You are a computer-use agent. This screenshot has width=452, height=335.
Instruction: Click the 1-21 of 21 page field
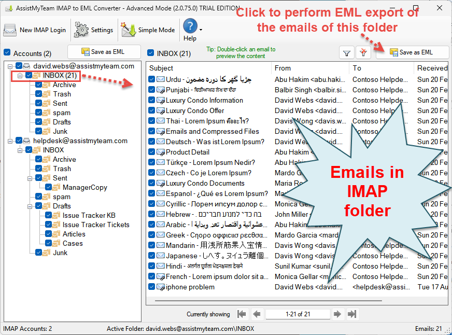point(298,314)
